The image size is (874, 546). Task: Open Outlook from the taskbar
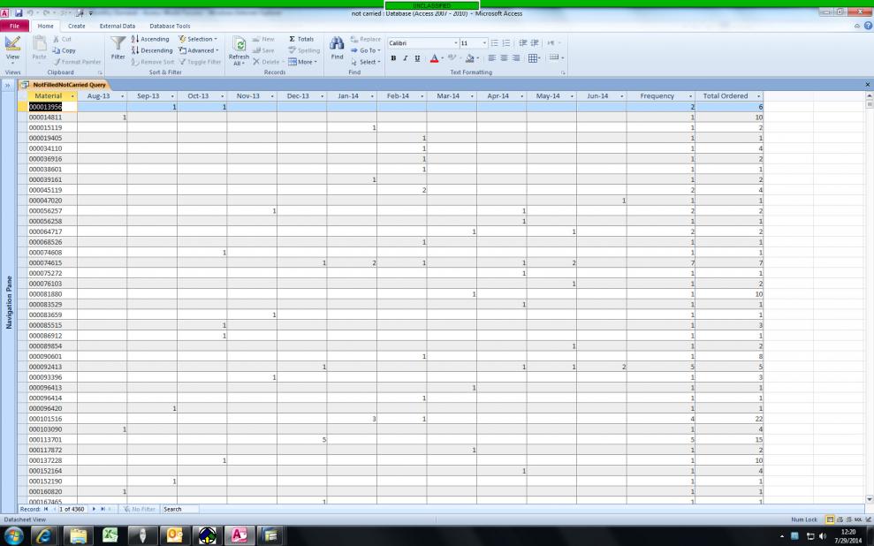coord(174,535)
